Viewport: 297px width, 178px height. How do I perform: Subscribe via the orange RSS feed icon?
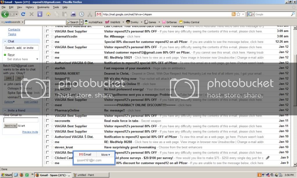point(233,14)
